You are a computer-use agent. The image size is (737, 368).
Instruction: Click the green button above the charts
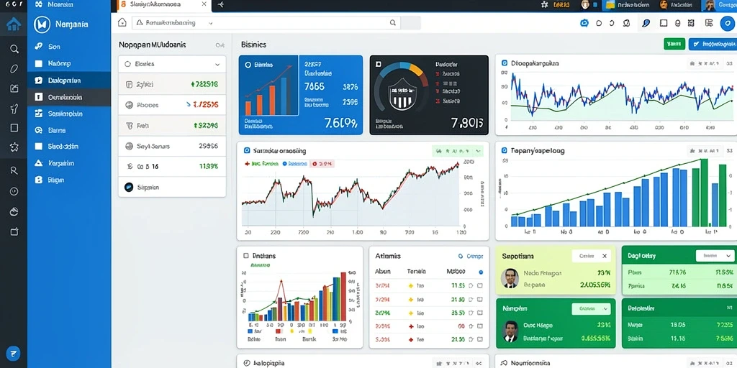coord(674,44)
